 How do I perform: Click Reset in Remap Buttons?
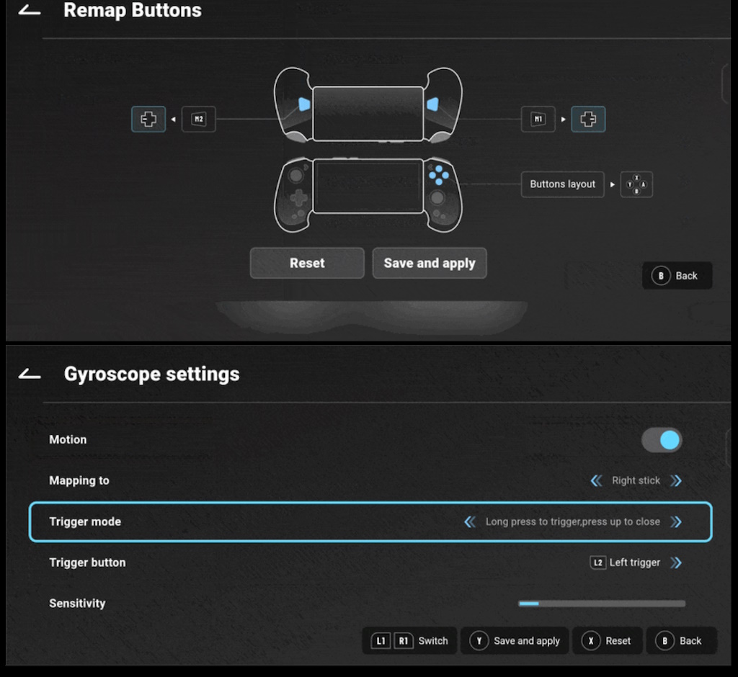tap(307, 263)
